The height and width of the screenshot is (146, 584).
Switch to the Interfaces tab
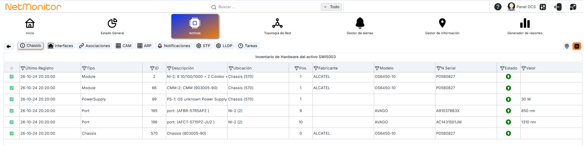point(61,46)
